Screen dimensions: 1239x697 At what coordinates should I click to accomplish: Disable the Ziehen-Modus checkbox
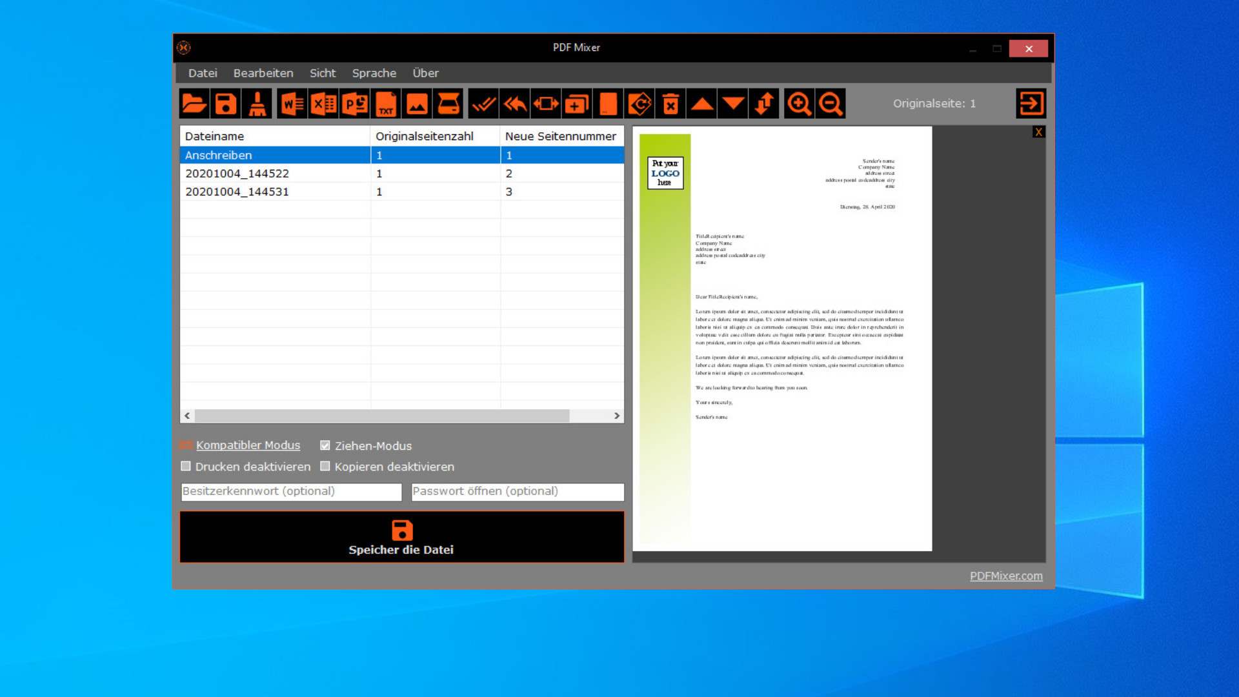click(x=325, y=445)
